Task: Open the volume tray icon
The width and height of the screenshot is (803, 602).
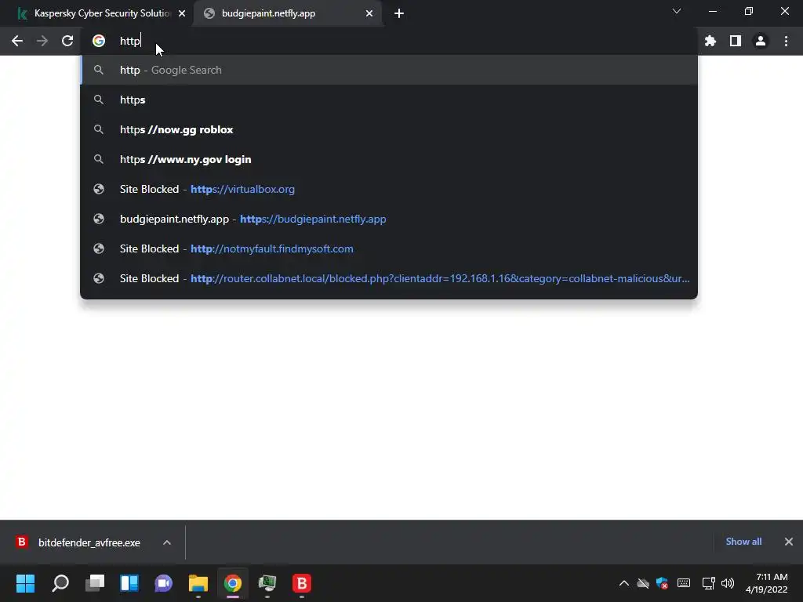Action: pyautogui.click(x=727, y=583)
